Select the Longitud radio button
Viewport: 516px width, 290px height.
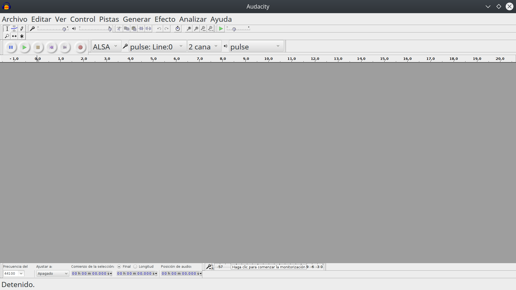coord(135,267)
